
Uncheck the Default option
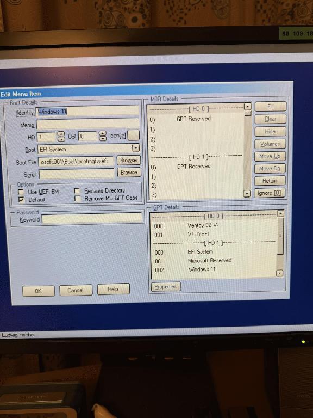(21, 200)
